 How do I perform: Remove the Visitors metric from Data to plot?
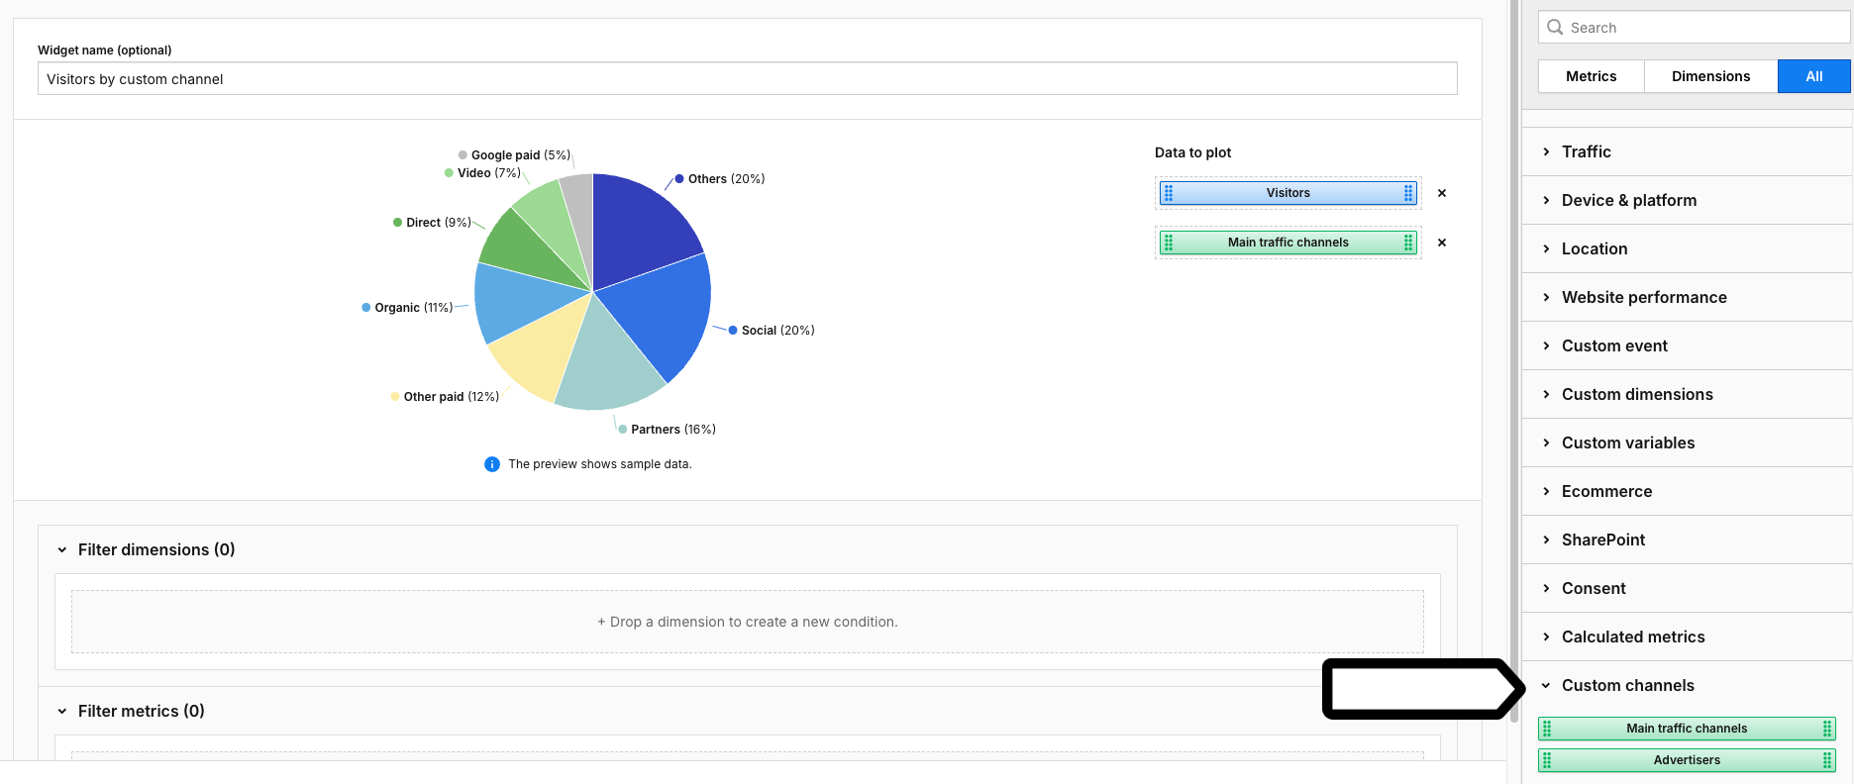coord(1442,193)
